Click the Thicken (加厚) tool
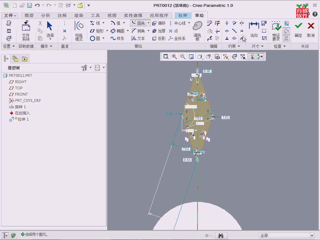The image size is (320, 240). pos(159,31)
